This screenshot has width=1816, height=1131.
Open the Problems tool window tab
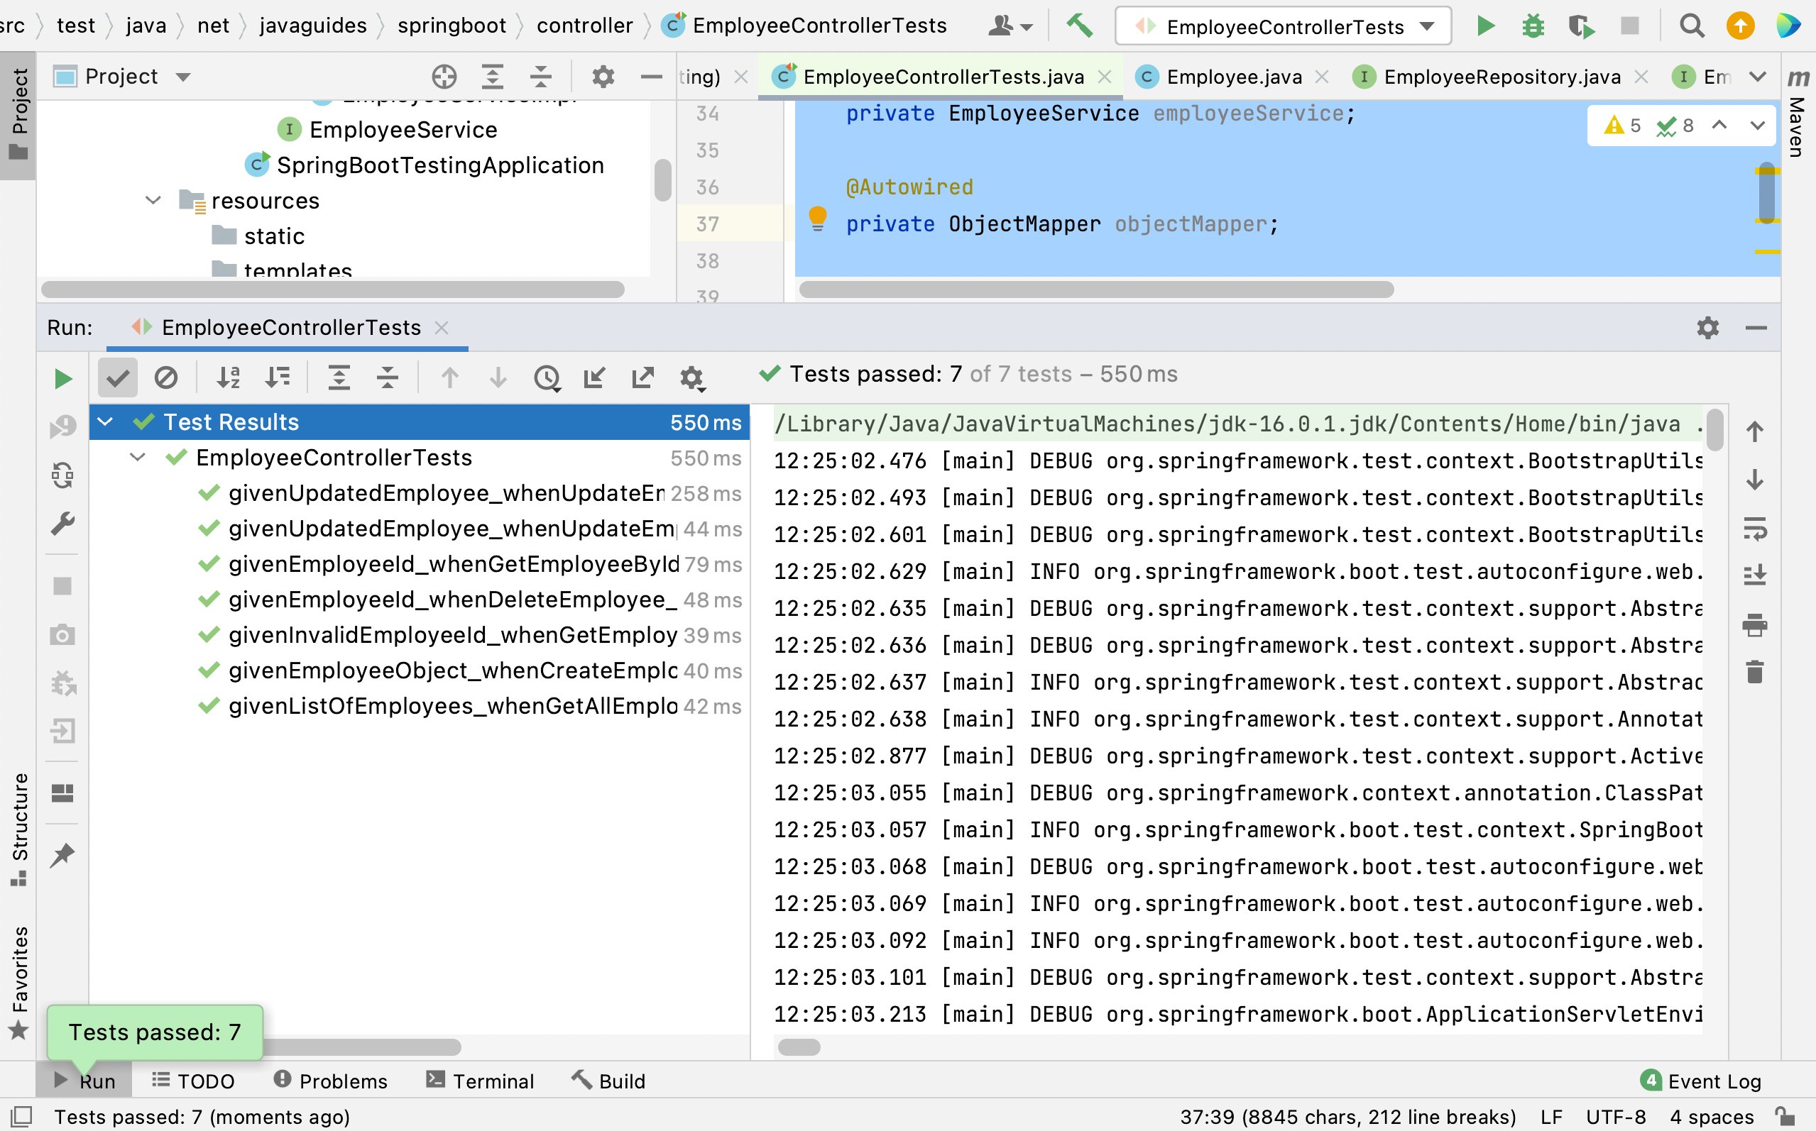click(330, 1081)
